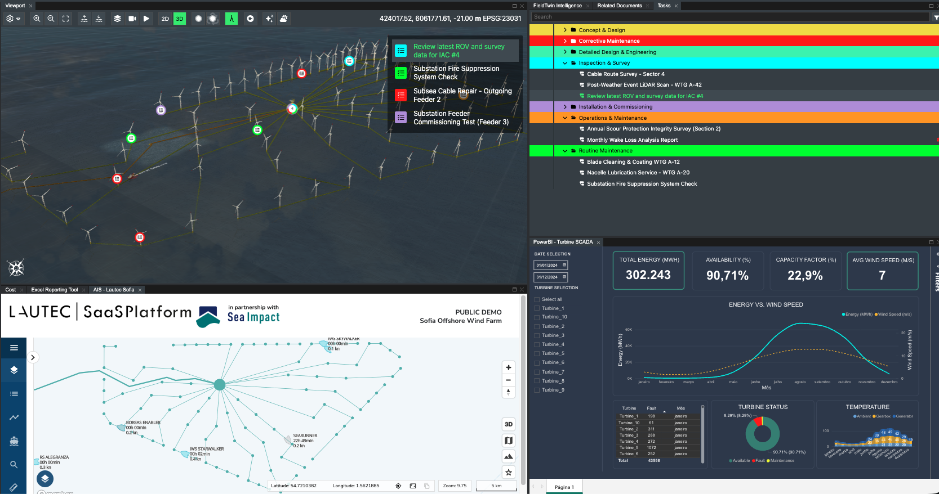Viewport: 939px width, 494px height.
Task: Click the FieldTwin Intelligence search field
Action: click(729, 17)
